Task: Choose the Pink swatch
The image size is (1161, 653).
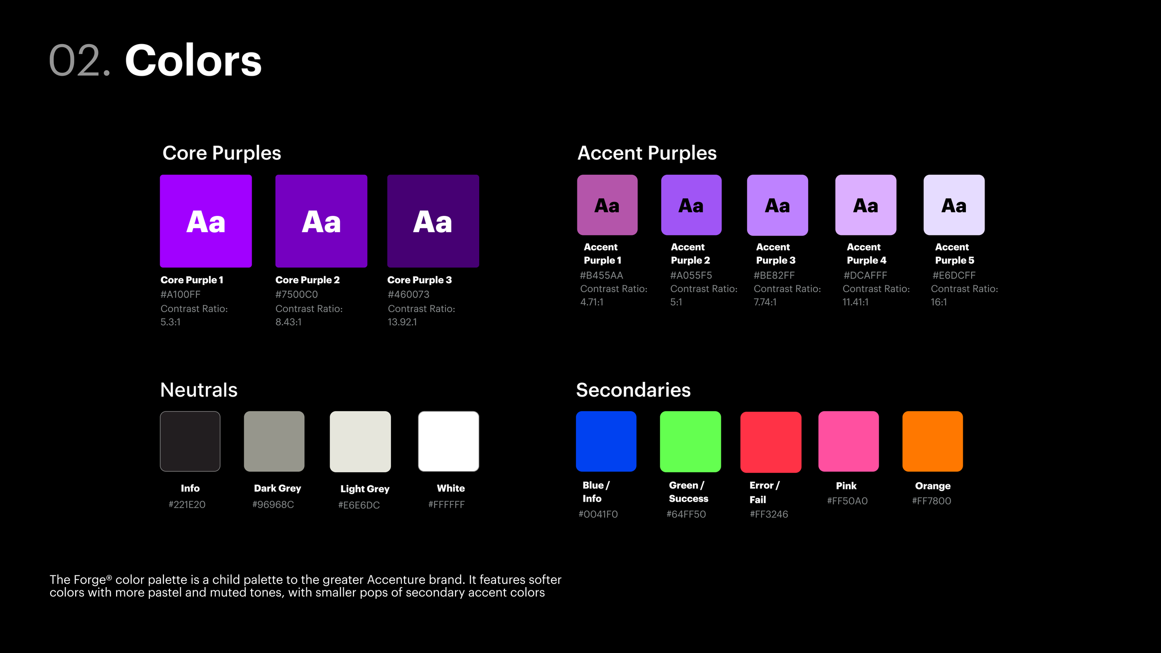Action: 848,441
